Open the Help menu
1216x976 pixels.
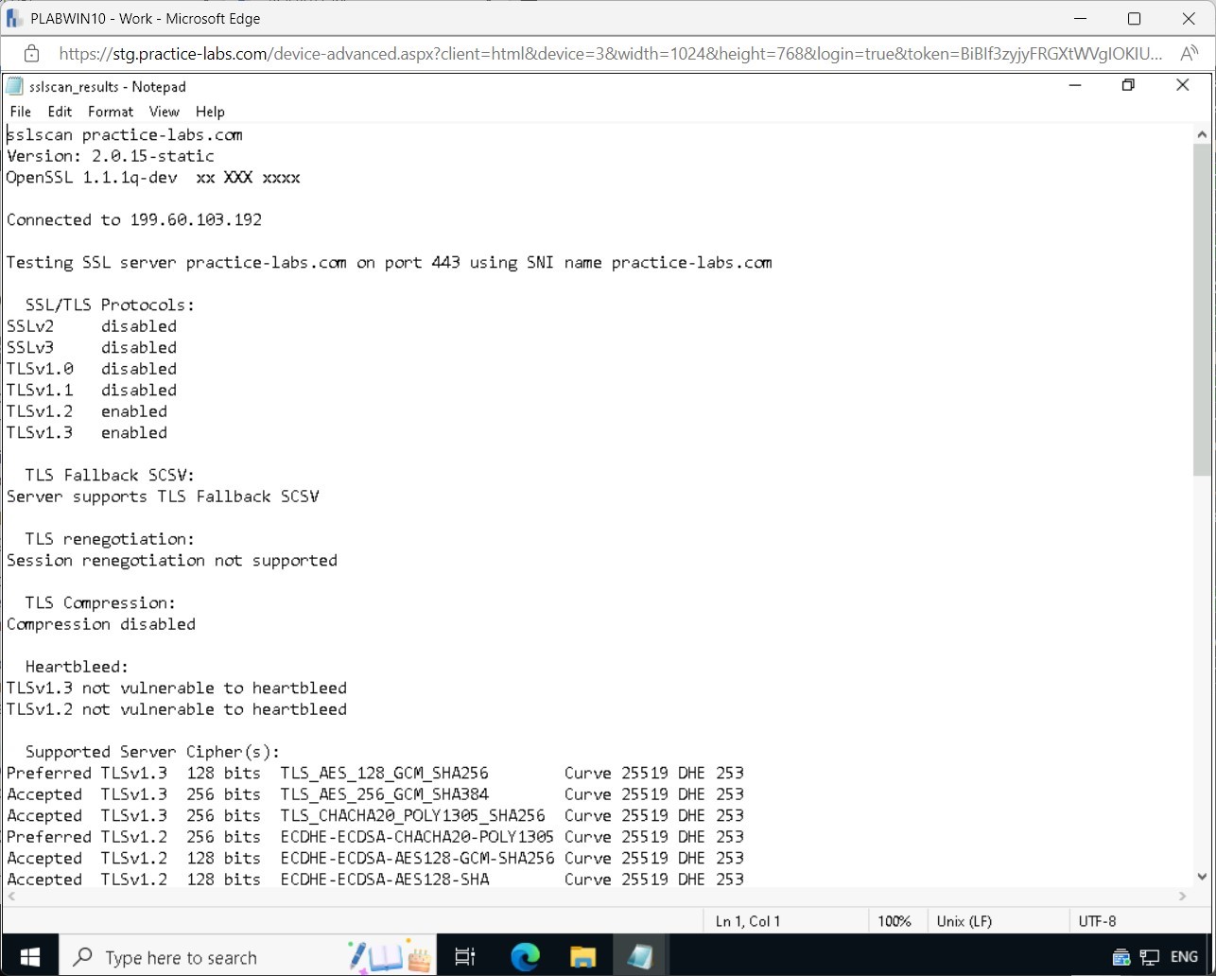click(210, 112)
